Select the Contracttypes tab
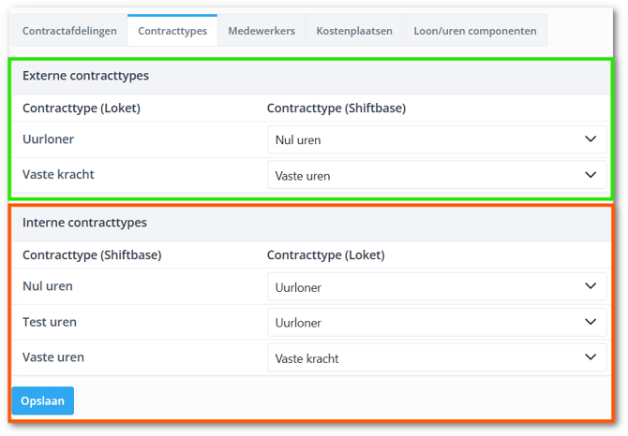 click(172, 31)
